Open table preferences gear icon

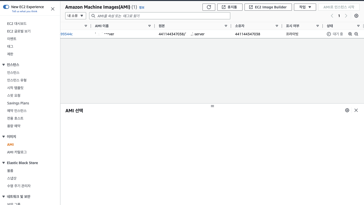point(356,16)
